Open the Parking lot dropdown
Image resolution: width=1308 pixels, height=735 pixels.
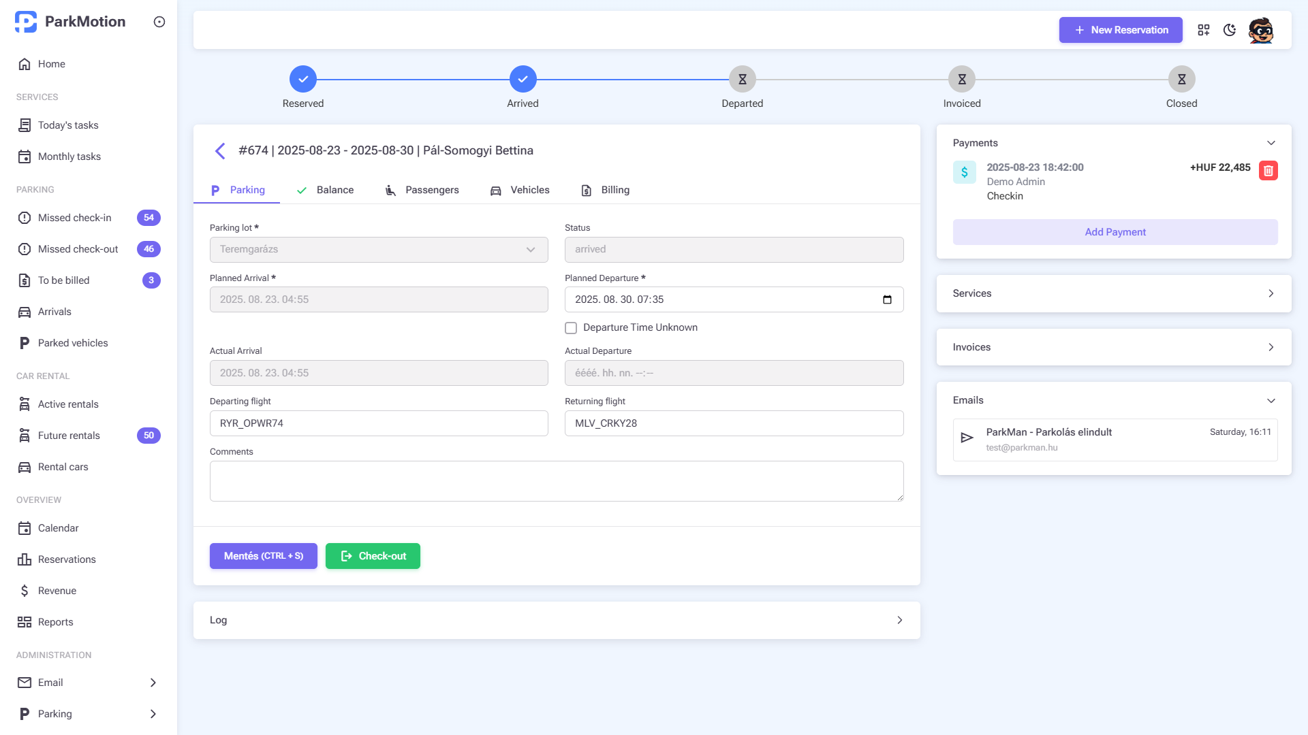(379, 250)
